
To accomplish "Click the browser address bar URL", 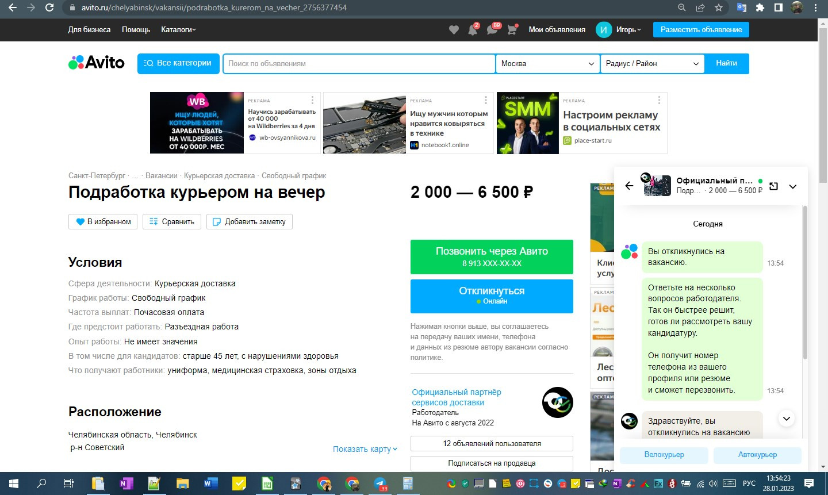I will 214,8.
